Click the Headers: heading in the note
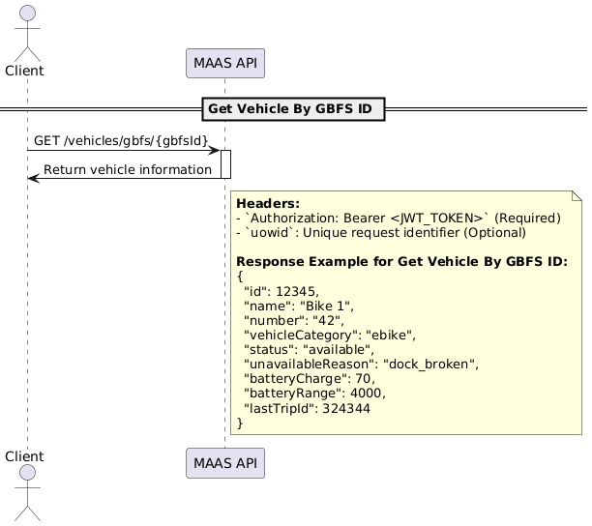Viewport: 592px width, 526px height. click(x=268, y=204)
